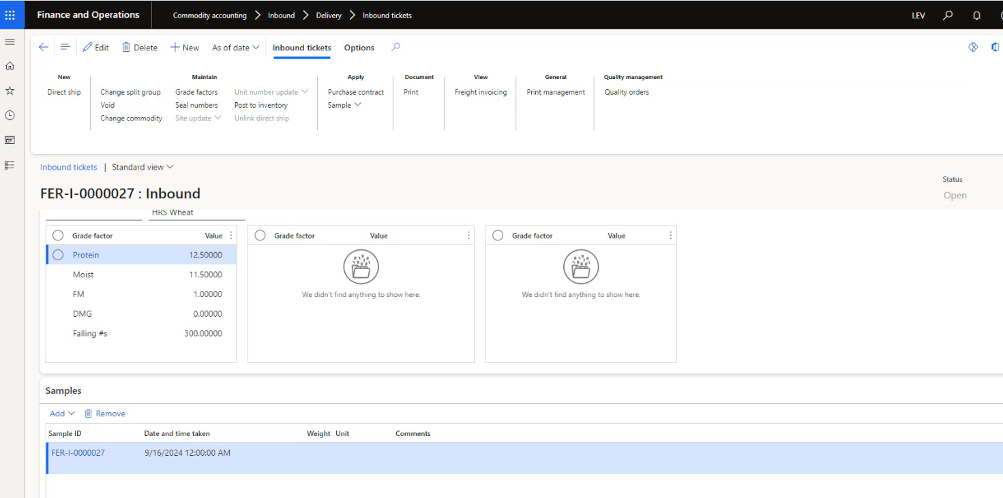Open Workspaces icon in left sidebar
1003x498 pixels.
click(10, 140)
